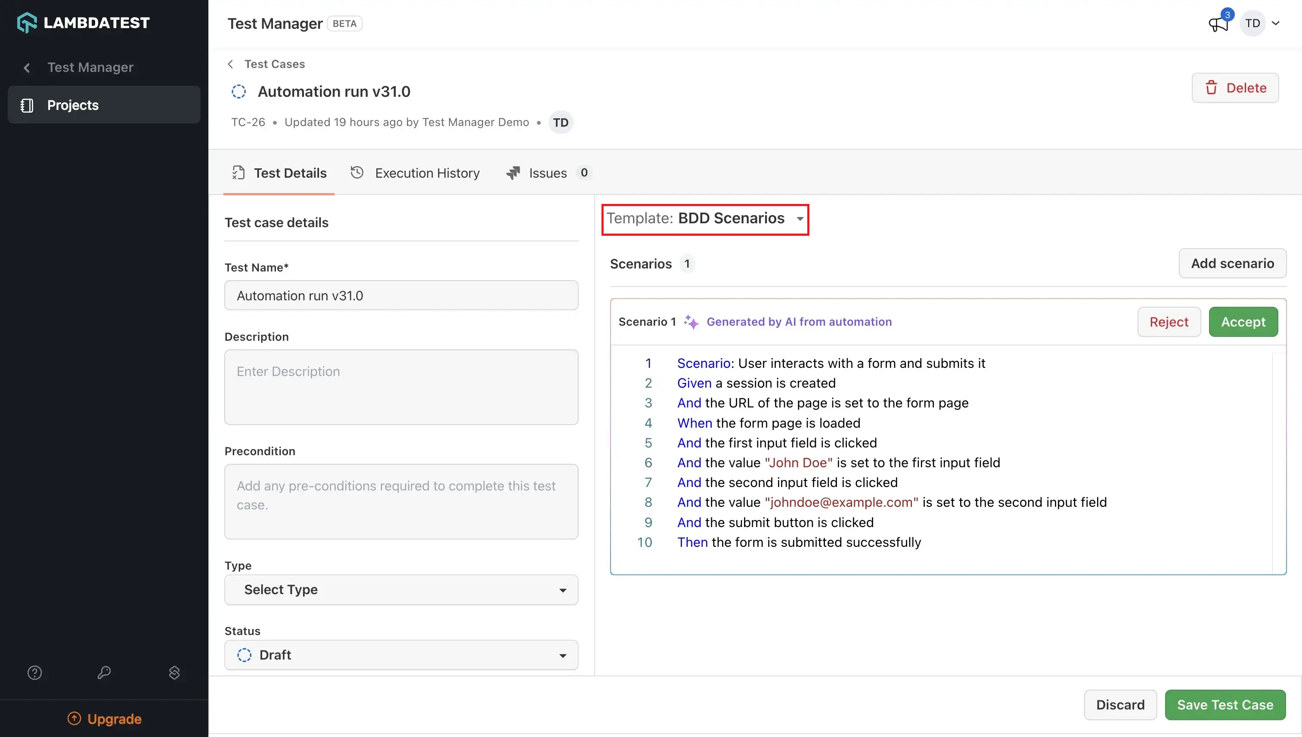Open the Select Type dropdown
Screen dimensions: 1302x737
click(x=401, y=590)
